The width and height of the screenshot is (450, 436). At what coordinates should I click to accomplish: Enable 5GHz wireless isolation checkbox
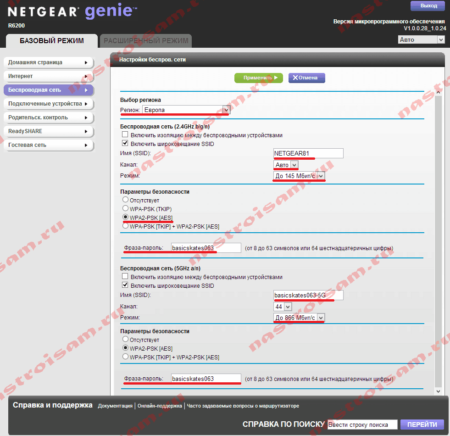[125, 276]
